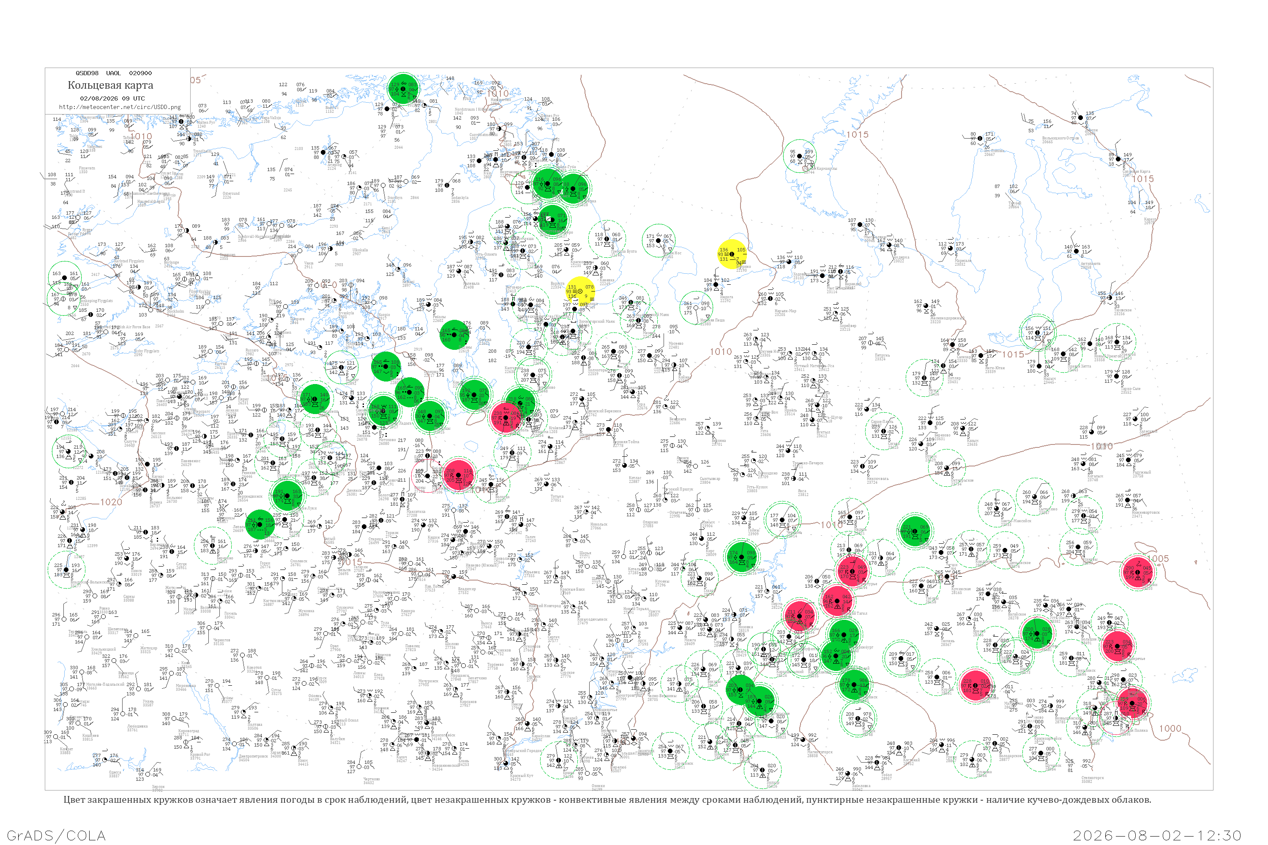Click the hollow red circle next to 208 114
1268x845 pixels.
(427, 475)
